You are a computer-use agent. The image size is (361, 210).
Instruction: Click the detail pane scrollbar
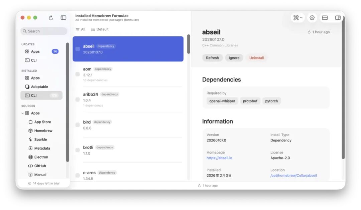[343, 87]
